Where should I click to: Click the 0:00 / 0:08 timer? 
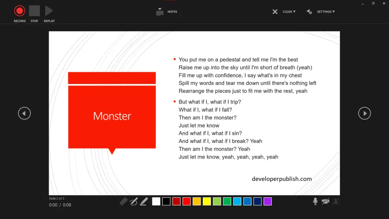(60, 205)
